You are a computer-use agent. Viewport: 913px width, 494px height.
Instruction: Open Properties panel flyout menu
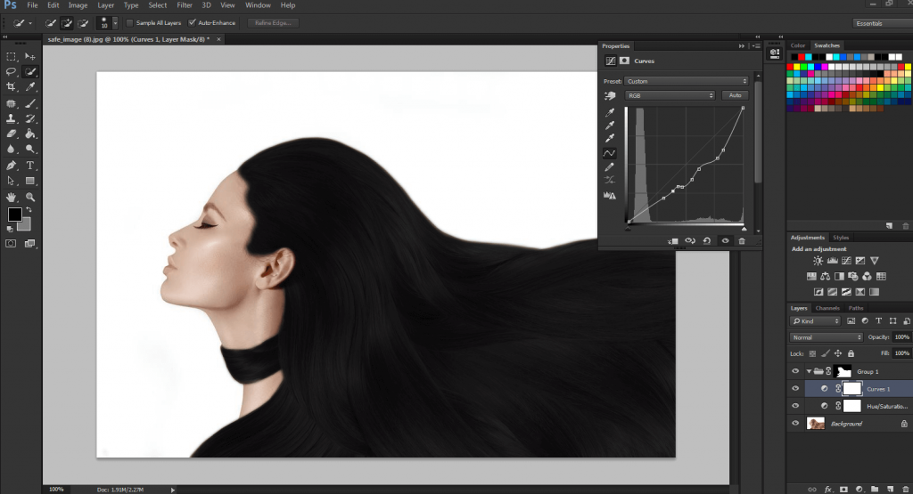(x=756, y=46)
